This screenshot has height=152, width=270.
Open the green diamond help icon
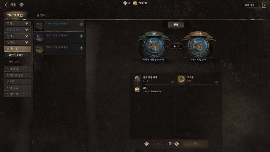[21, 5]
